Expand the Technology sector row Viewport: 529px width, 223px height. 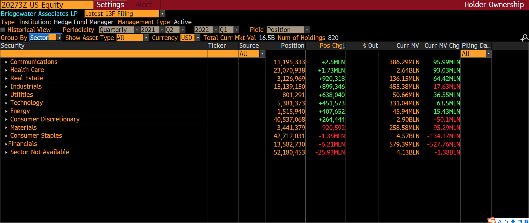pyautogui.click(x=6, y=103)
